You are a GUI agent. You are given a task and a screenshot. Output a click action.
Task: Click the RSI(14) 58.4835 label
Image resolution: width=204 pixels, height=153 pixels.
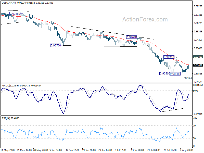pyautogui.click(x=10, y=118)
